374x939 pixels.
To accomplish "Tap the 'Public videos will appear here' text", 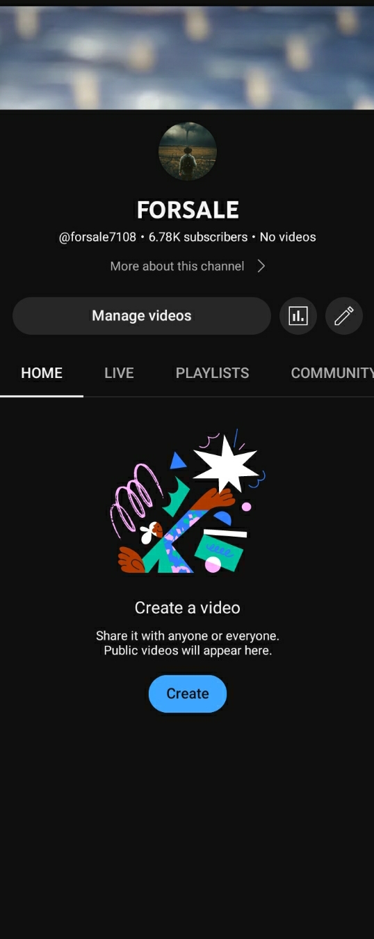I will click(188, 651).
